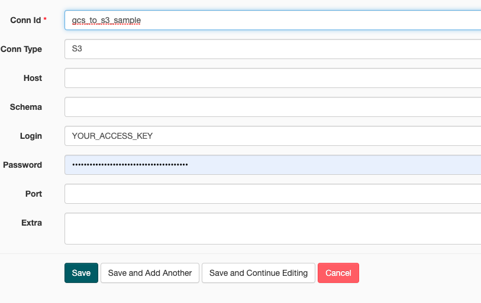481x303 pixels.
Task: Click the Schema label
Action: (26, 107)
